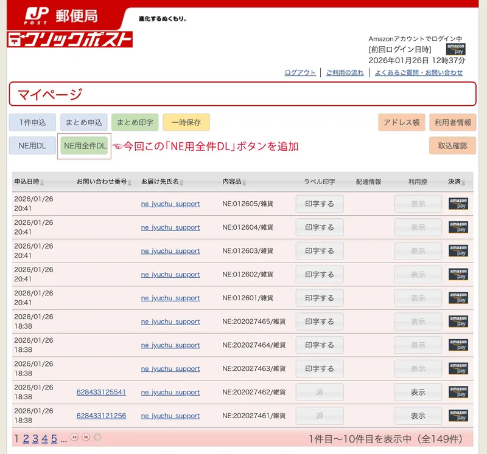Sort the table by お届け先氏名 column icon
The image size is (487, 454).
point(181,182)
